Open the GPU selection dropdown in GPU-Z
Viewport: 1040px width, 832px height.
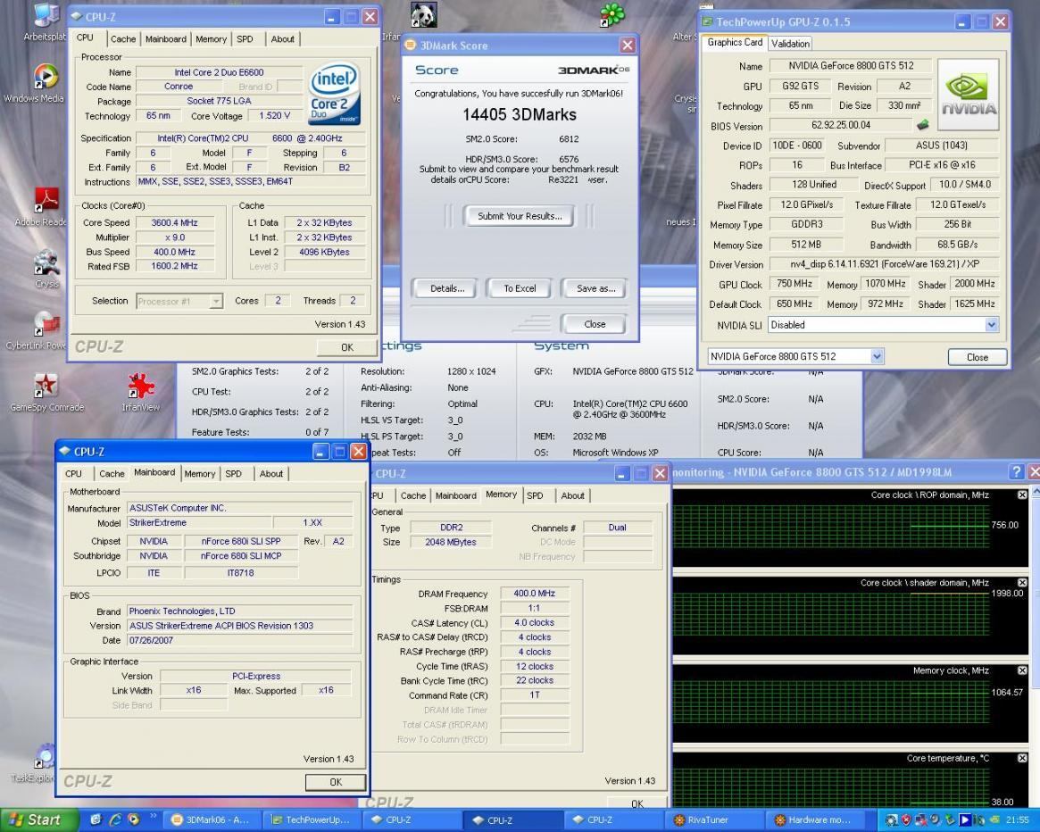pyautogui.click(x=876, y=356)
